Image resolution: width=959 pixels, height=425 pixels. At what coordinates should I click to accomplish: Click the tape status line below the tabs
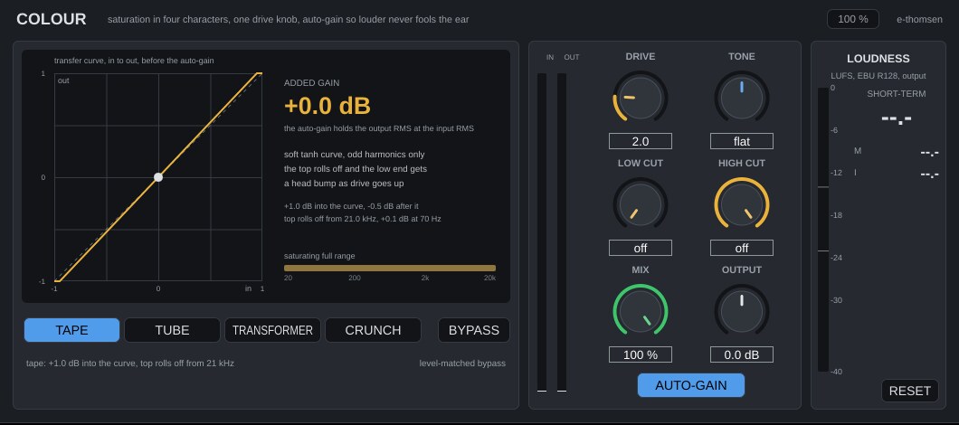click(130, 364)
